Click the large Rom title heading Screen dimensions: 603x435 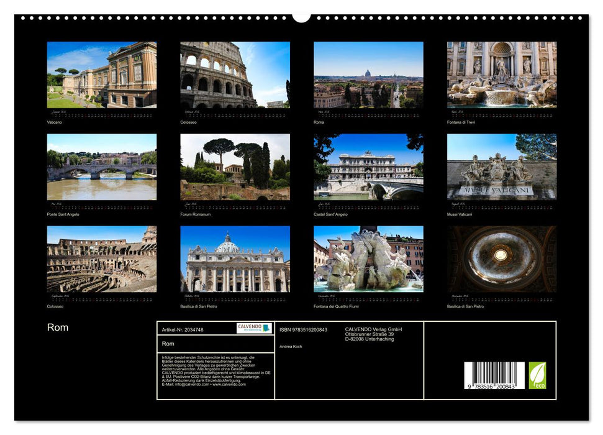click(58, 327)
